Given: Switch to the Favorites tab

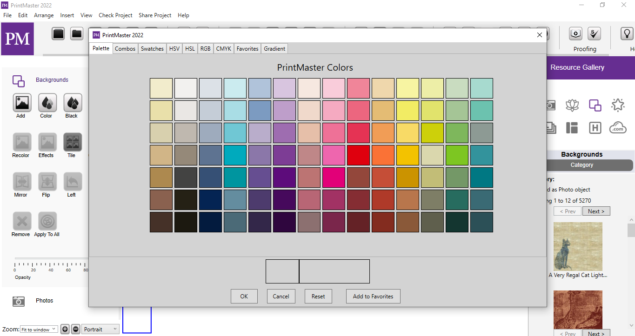Looking at the screenshot, I should (x=247, y=48).
